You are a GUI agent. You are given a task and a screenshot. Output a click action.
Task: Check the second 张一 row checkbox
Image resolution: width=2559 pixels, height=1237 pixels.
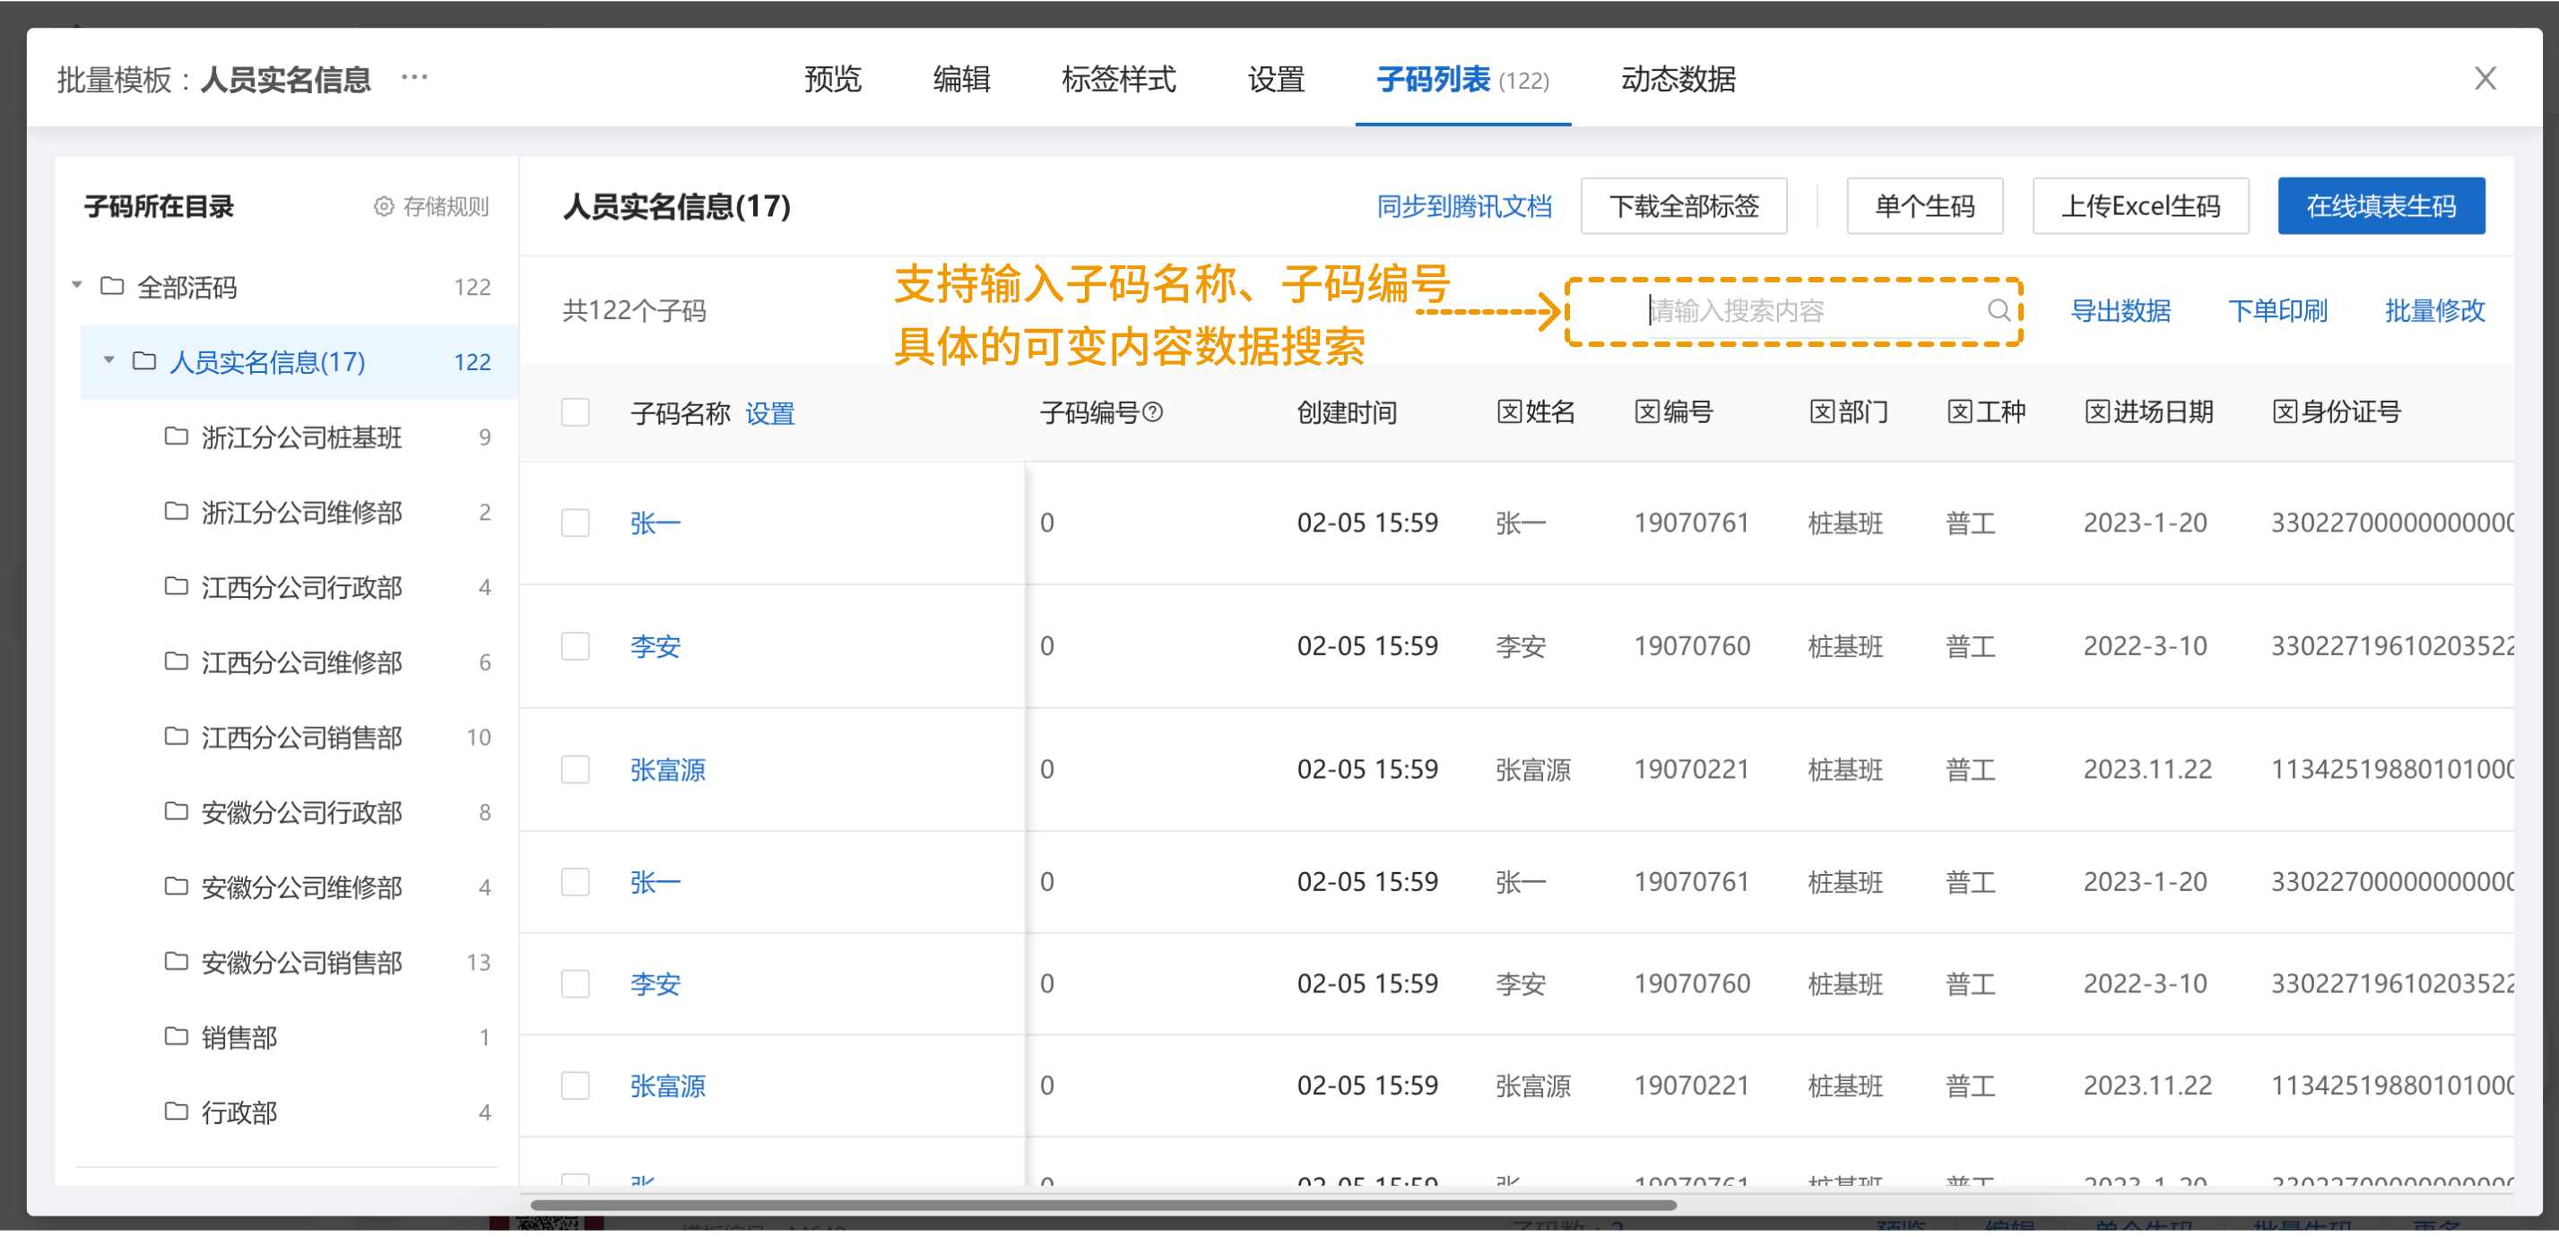575,883
